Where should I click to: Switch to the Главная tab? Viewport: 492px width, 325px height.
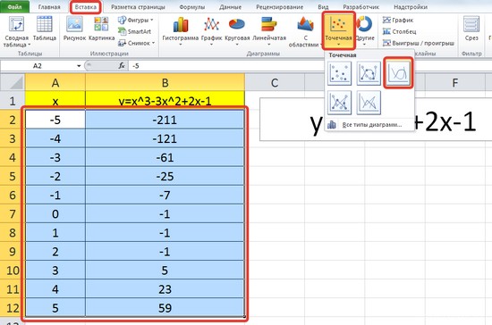point(49,6)
